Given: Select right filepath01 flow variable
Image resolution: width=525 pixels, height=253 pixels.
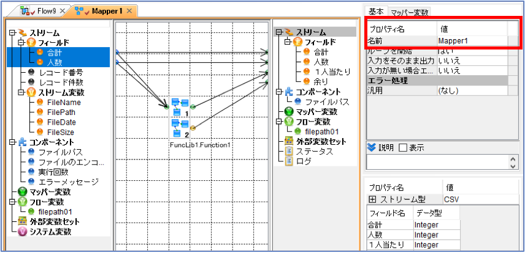Looking at the screenshot, I should click(x=321, y=131).
